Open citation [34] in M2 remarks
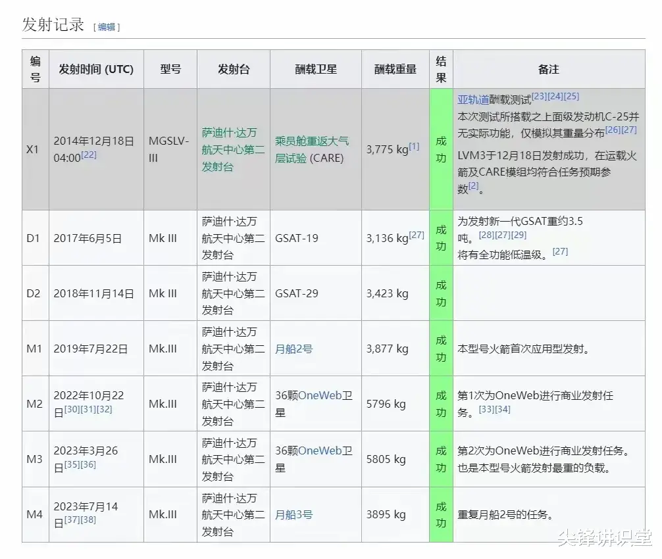This screenshot has height=559, width=662. click(502, 409)
